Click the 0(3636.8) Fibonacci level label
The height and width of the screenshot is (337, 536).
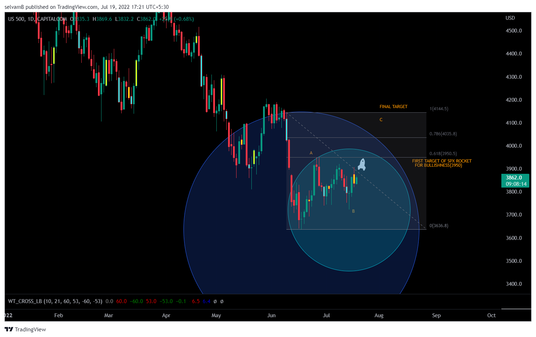pyautogui.click(x=439, y=226)
